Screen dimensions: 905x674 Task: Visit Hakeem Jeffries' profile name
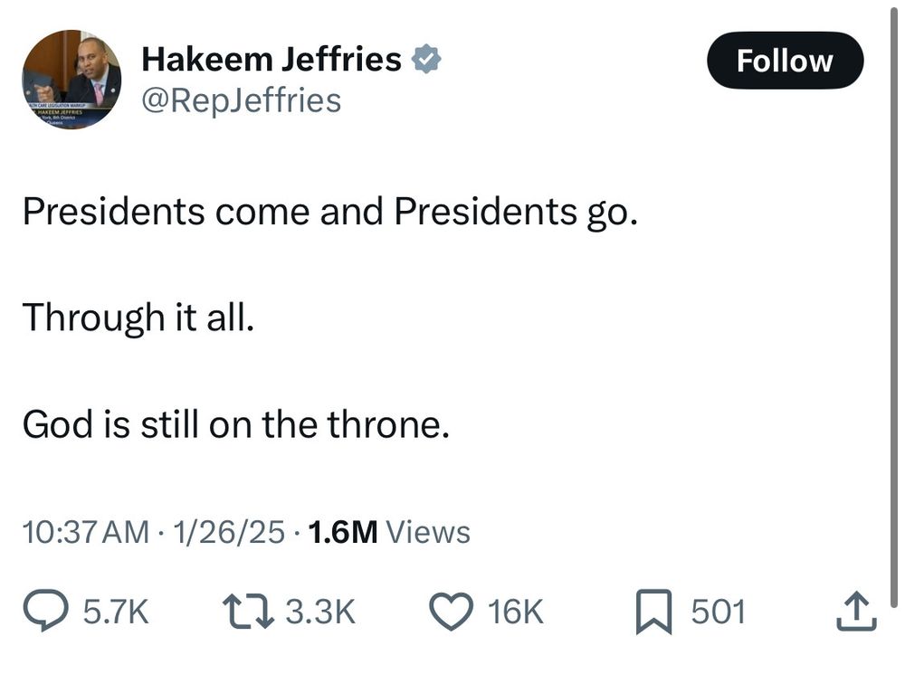coord(271,58)
